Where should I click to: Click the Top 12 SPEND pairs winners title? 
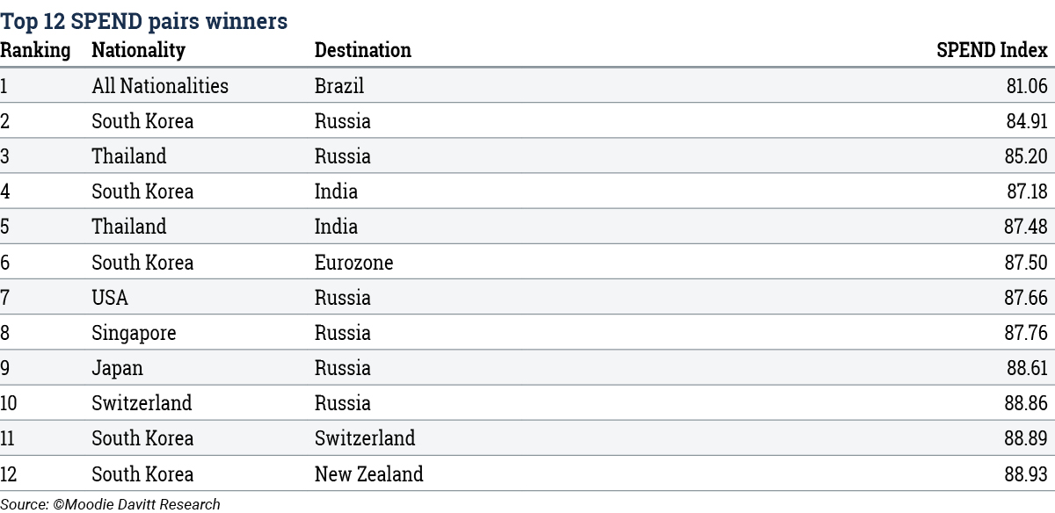click(x=144, y=21)
